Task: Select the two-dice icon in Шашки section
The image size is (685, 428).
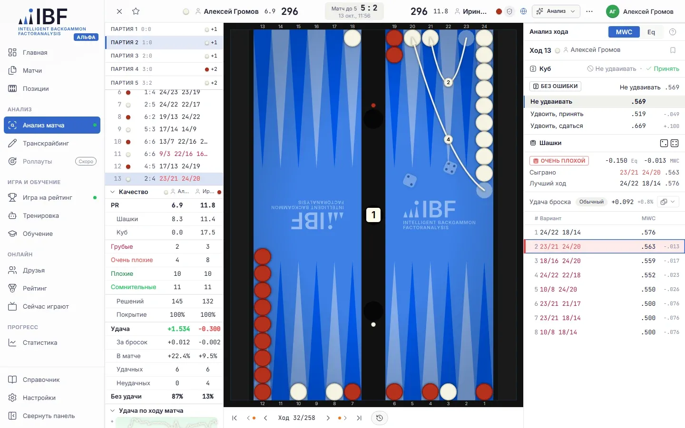Action: (664, 143)
